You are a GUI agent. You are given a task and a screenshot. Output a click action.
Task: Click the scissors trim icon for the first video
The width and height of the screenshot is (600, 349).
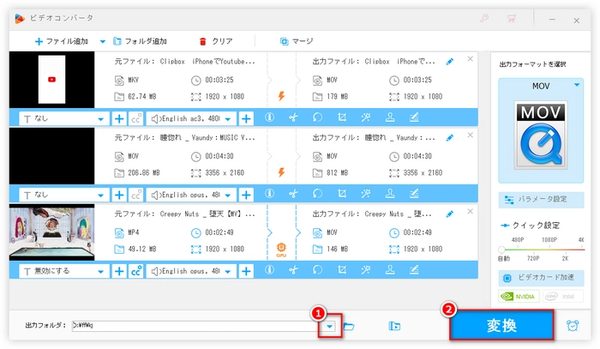[291, 119]
